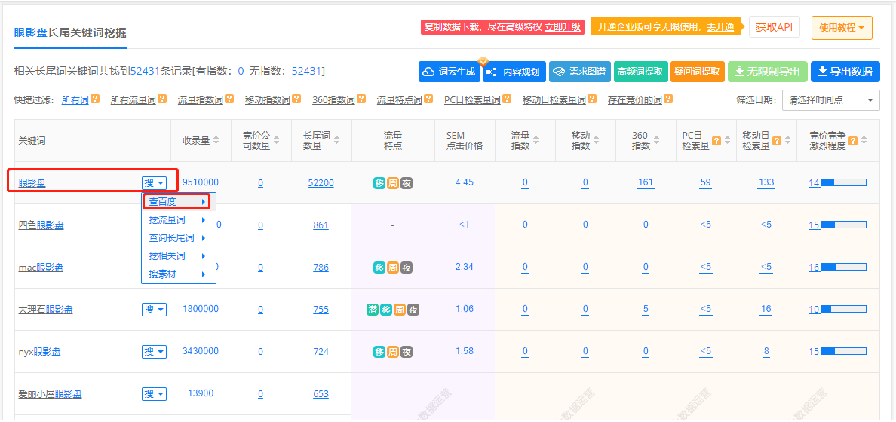Click the 词云生成 button
Image resolution: width=896 pixels, height=422 pixels.
click(x=450, y=72)
